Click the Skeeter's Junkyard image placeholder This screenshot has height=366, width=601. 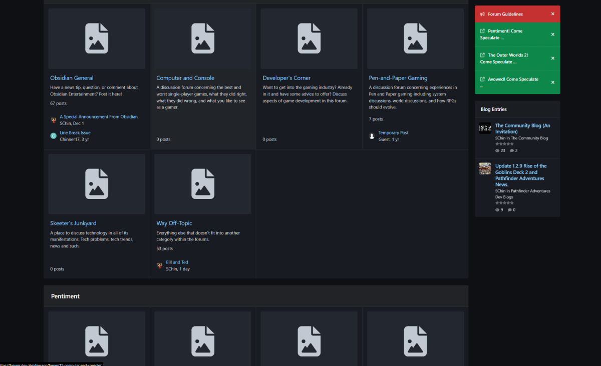pyautogui.click(x=97, y=184)
